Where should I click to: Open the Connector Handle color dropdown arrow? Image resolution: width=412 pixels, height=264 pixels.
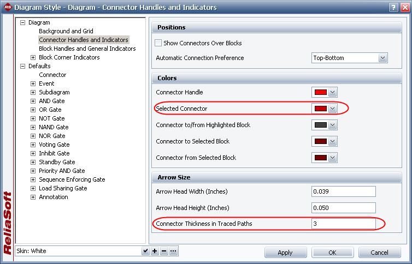(x=332, y=93)
